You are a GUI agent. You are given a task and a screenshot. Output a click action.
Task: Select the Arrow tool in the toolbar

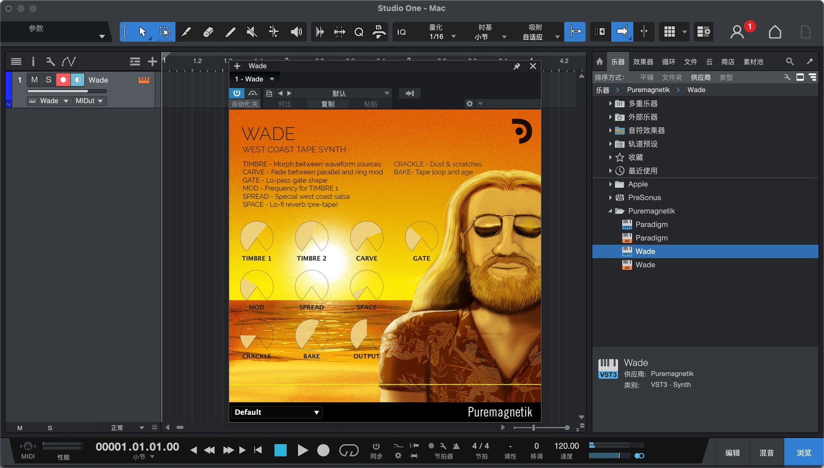142,32
